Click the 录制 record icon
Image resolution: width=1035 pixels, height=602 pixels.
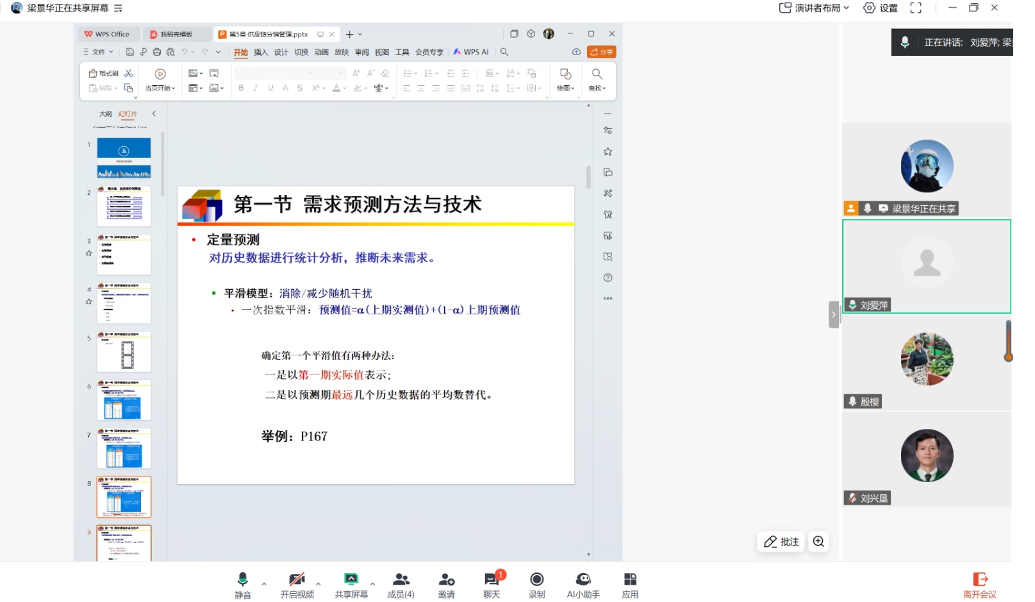(x=536, y=580)
